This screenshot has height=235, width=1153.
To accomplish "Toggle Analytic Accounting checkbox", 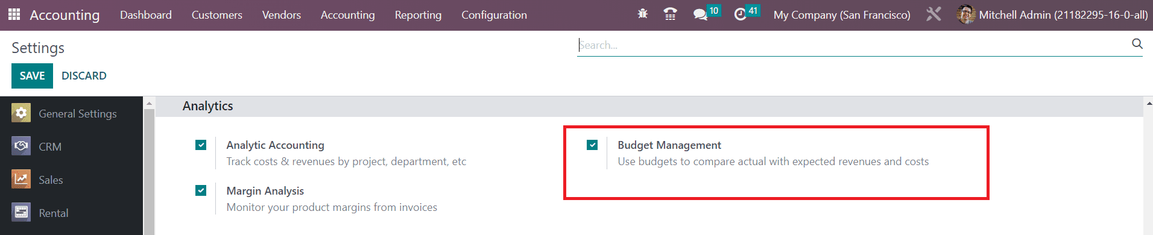I will tap(201, 145).
